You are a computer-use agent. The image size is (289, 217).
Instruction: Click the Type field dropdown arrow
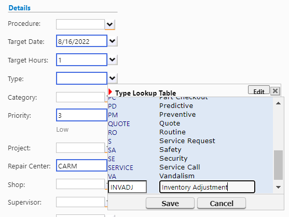click(x=113, y=78)
